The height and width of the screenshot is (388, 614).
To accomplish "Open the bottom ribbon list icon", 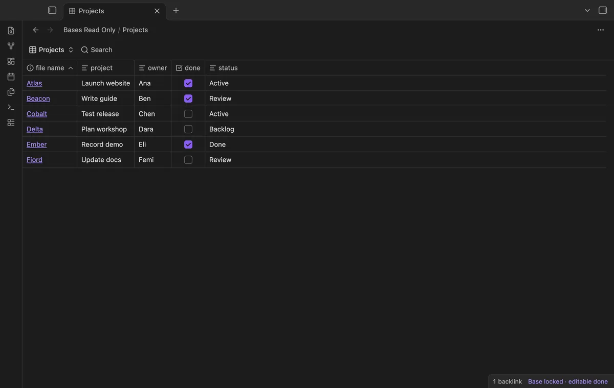I will click(x=11, y=123).
